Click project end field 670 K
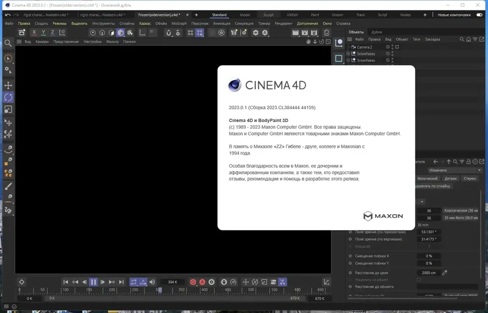 (320, 298)
